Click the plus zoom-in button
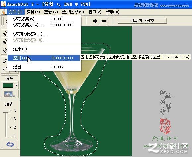 click(x=95, y=21)
